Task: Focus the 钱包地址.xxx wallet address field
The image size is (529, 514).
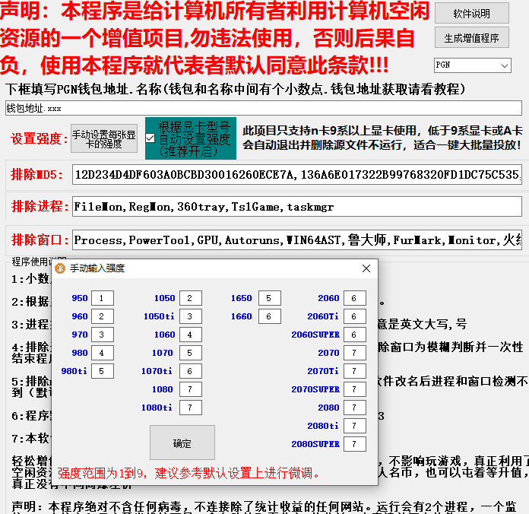Action: point(264,108)
